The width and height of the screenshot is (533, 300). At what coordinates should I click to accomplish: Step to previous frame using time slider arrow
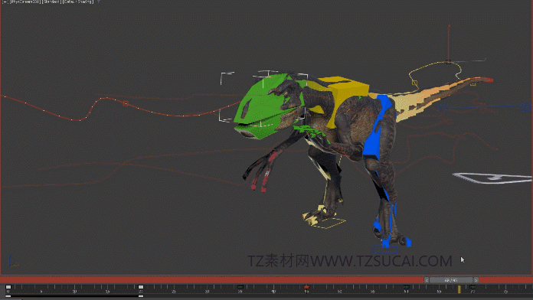click(427, 280)
